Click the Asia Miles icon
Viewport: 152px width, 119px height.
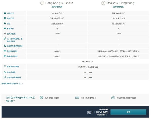(x=5, y=33)
